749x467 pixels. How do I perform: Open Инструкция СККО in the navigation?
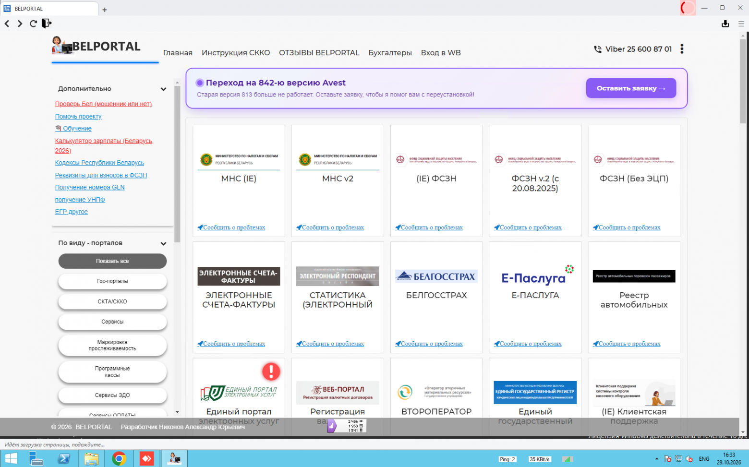tap(236, 53)
